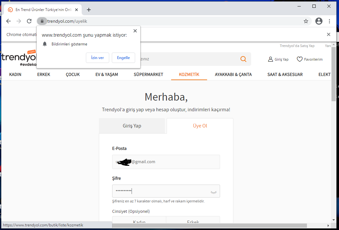The height and width of the screenshot is (230, 339).
Task: Close the Trendyol browser tab
Action: pos(76,10)
